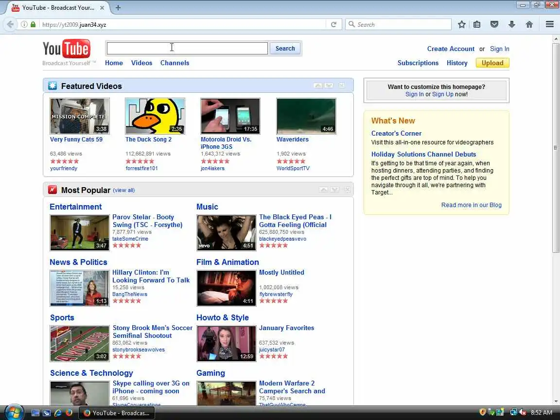Click the browser back arrow button

click(10, 24)
